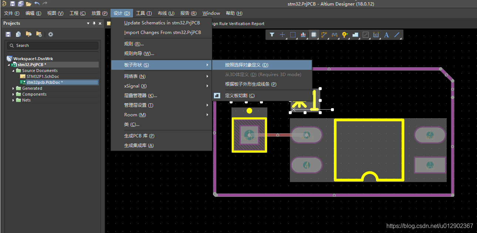477x233 pixels.
Task: Click the Projects panel Search field
Action: 53,45
